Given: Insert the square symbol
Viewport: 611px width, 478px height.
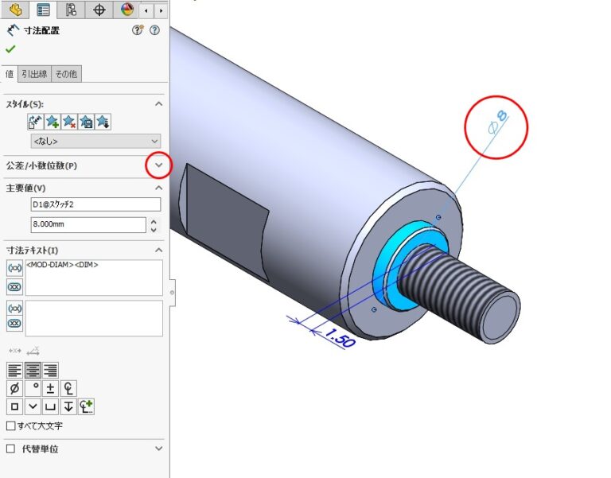Looking at the screenshot, I should pyautogui.click(x=15, y=406).
